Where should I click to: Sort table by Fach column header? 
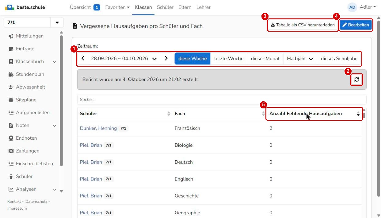tap(219, 114)
